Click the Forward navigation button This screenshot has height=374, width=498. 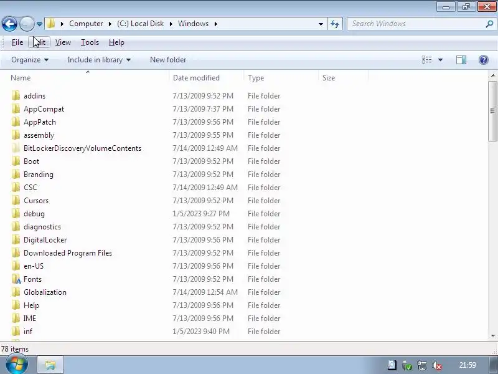point(27,24)
